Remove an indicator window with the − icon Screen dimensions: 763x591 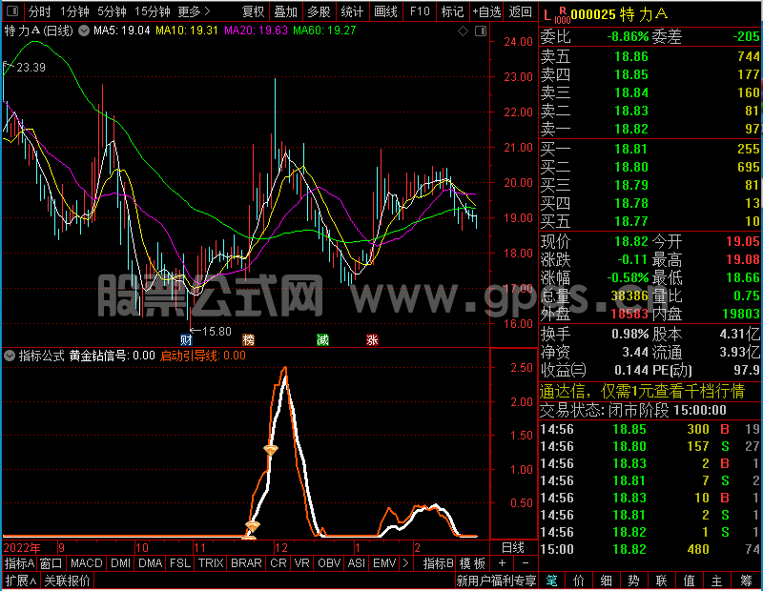pos(526,563)
